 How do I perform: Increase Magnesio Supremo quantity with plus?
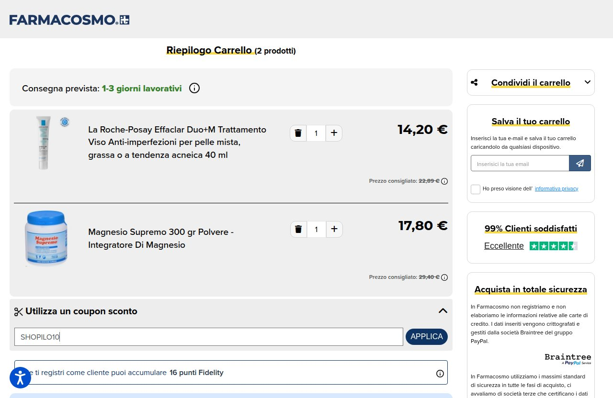point(334,229)
